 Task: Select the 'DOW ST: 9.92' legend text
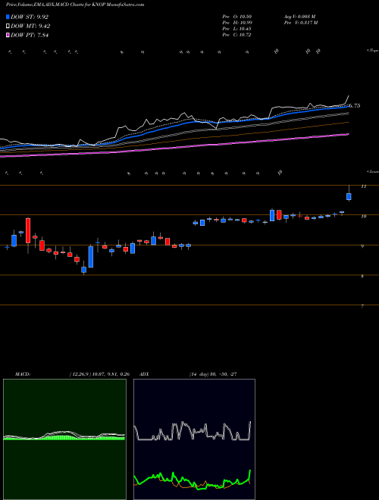pyautogui.click(x=30, y=17)
